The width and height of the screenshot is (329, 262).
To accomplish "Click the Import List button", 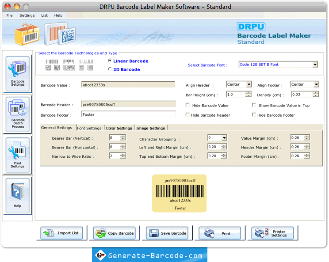I will [62, 233].
